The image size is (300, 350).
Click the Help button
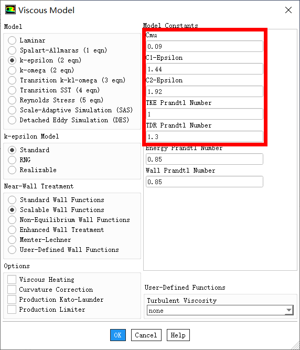(x=178, y=335)
